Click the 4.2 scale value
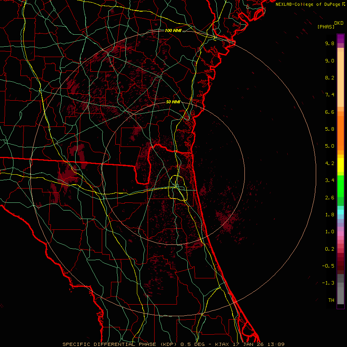 pos(330,163)
